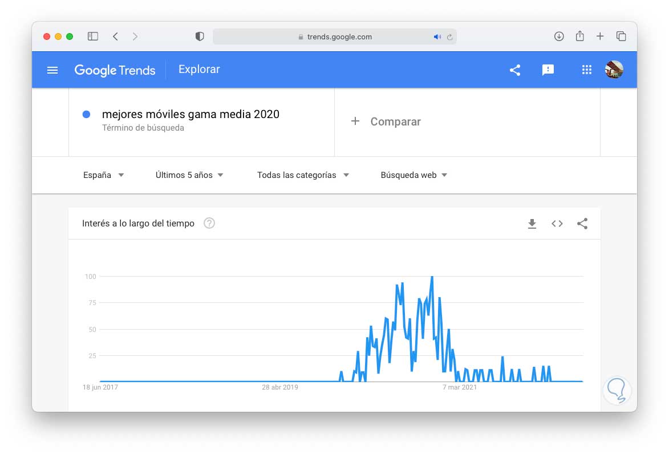The image size is (669, 454).
Task: Open the Google Trends hamburger menu
Action: 52,70
